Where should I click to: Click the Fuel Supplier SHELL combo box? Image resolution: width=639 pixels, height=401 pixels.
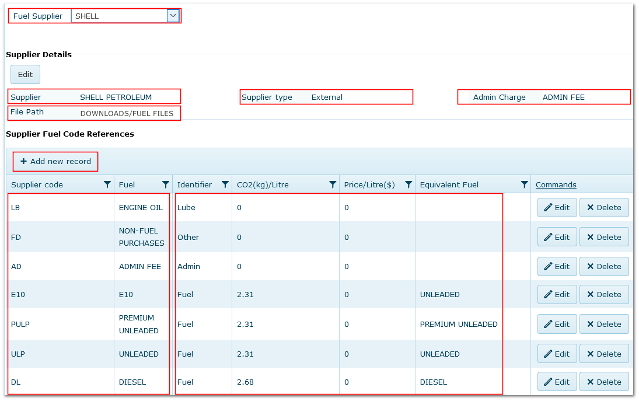pos(125,16)
